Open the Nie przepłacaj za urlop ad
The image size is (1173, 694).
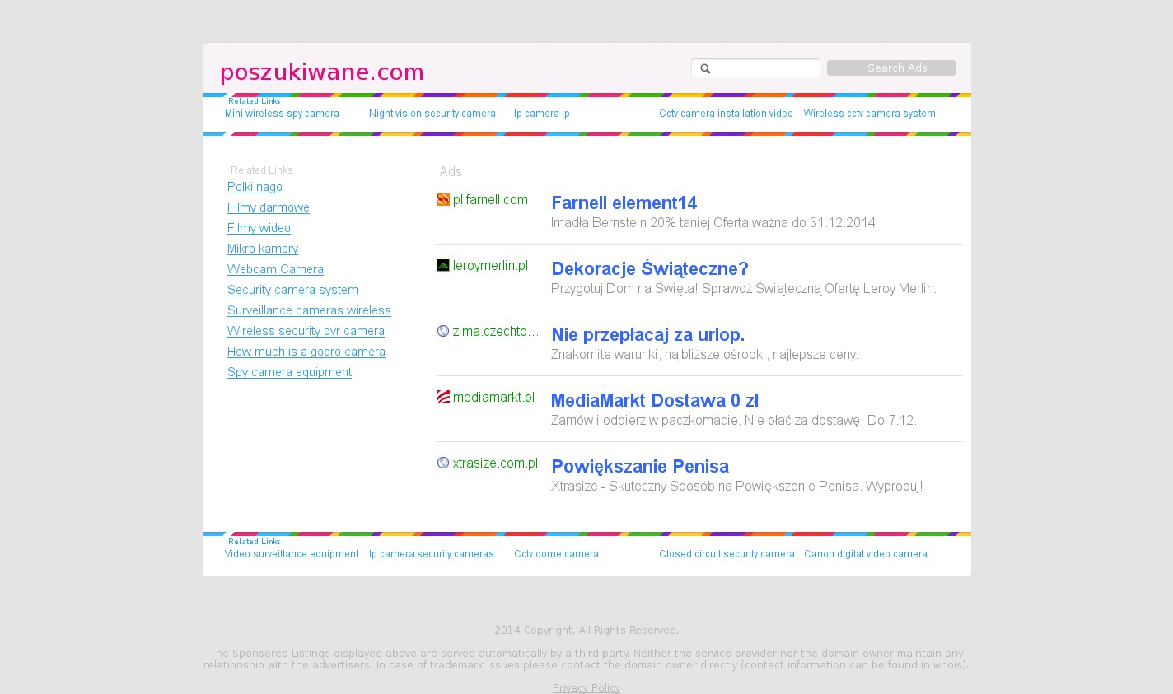coord(647,335)
